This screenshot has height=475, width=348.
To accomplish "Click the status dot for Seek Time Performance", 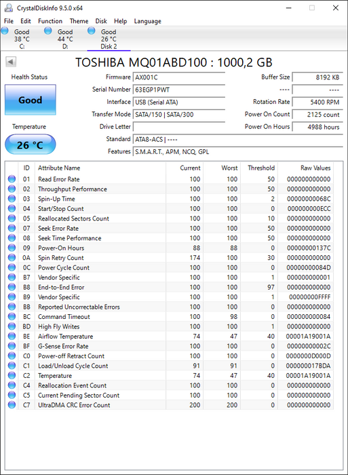I will point(12,237).
